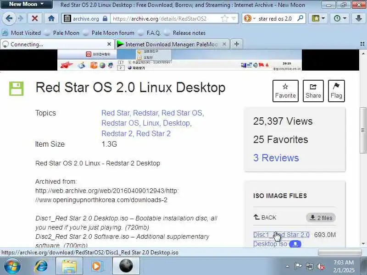Image resolution: width=367 pixels, height=275 pixels.
Task: Open the F.A.Q. bookmark
Action: (150, 33)
